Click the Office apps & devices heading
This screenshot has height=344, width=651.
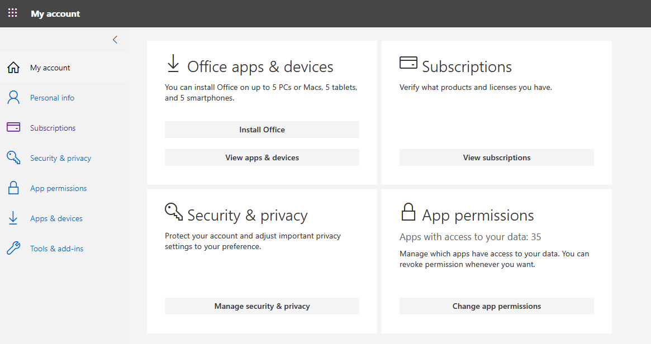[260, 67]
